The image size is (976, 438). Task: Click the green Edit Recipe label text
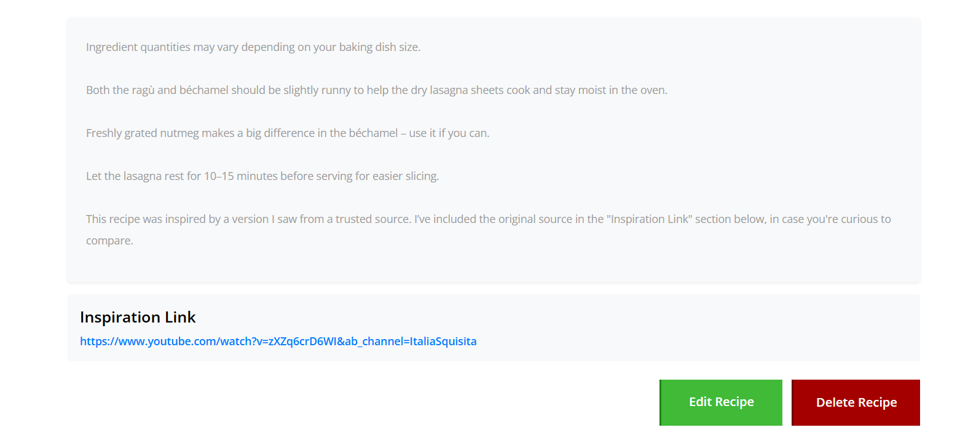(x=720, y=402)
